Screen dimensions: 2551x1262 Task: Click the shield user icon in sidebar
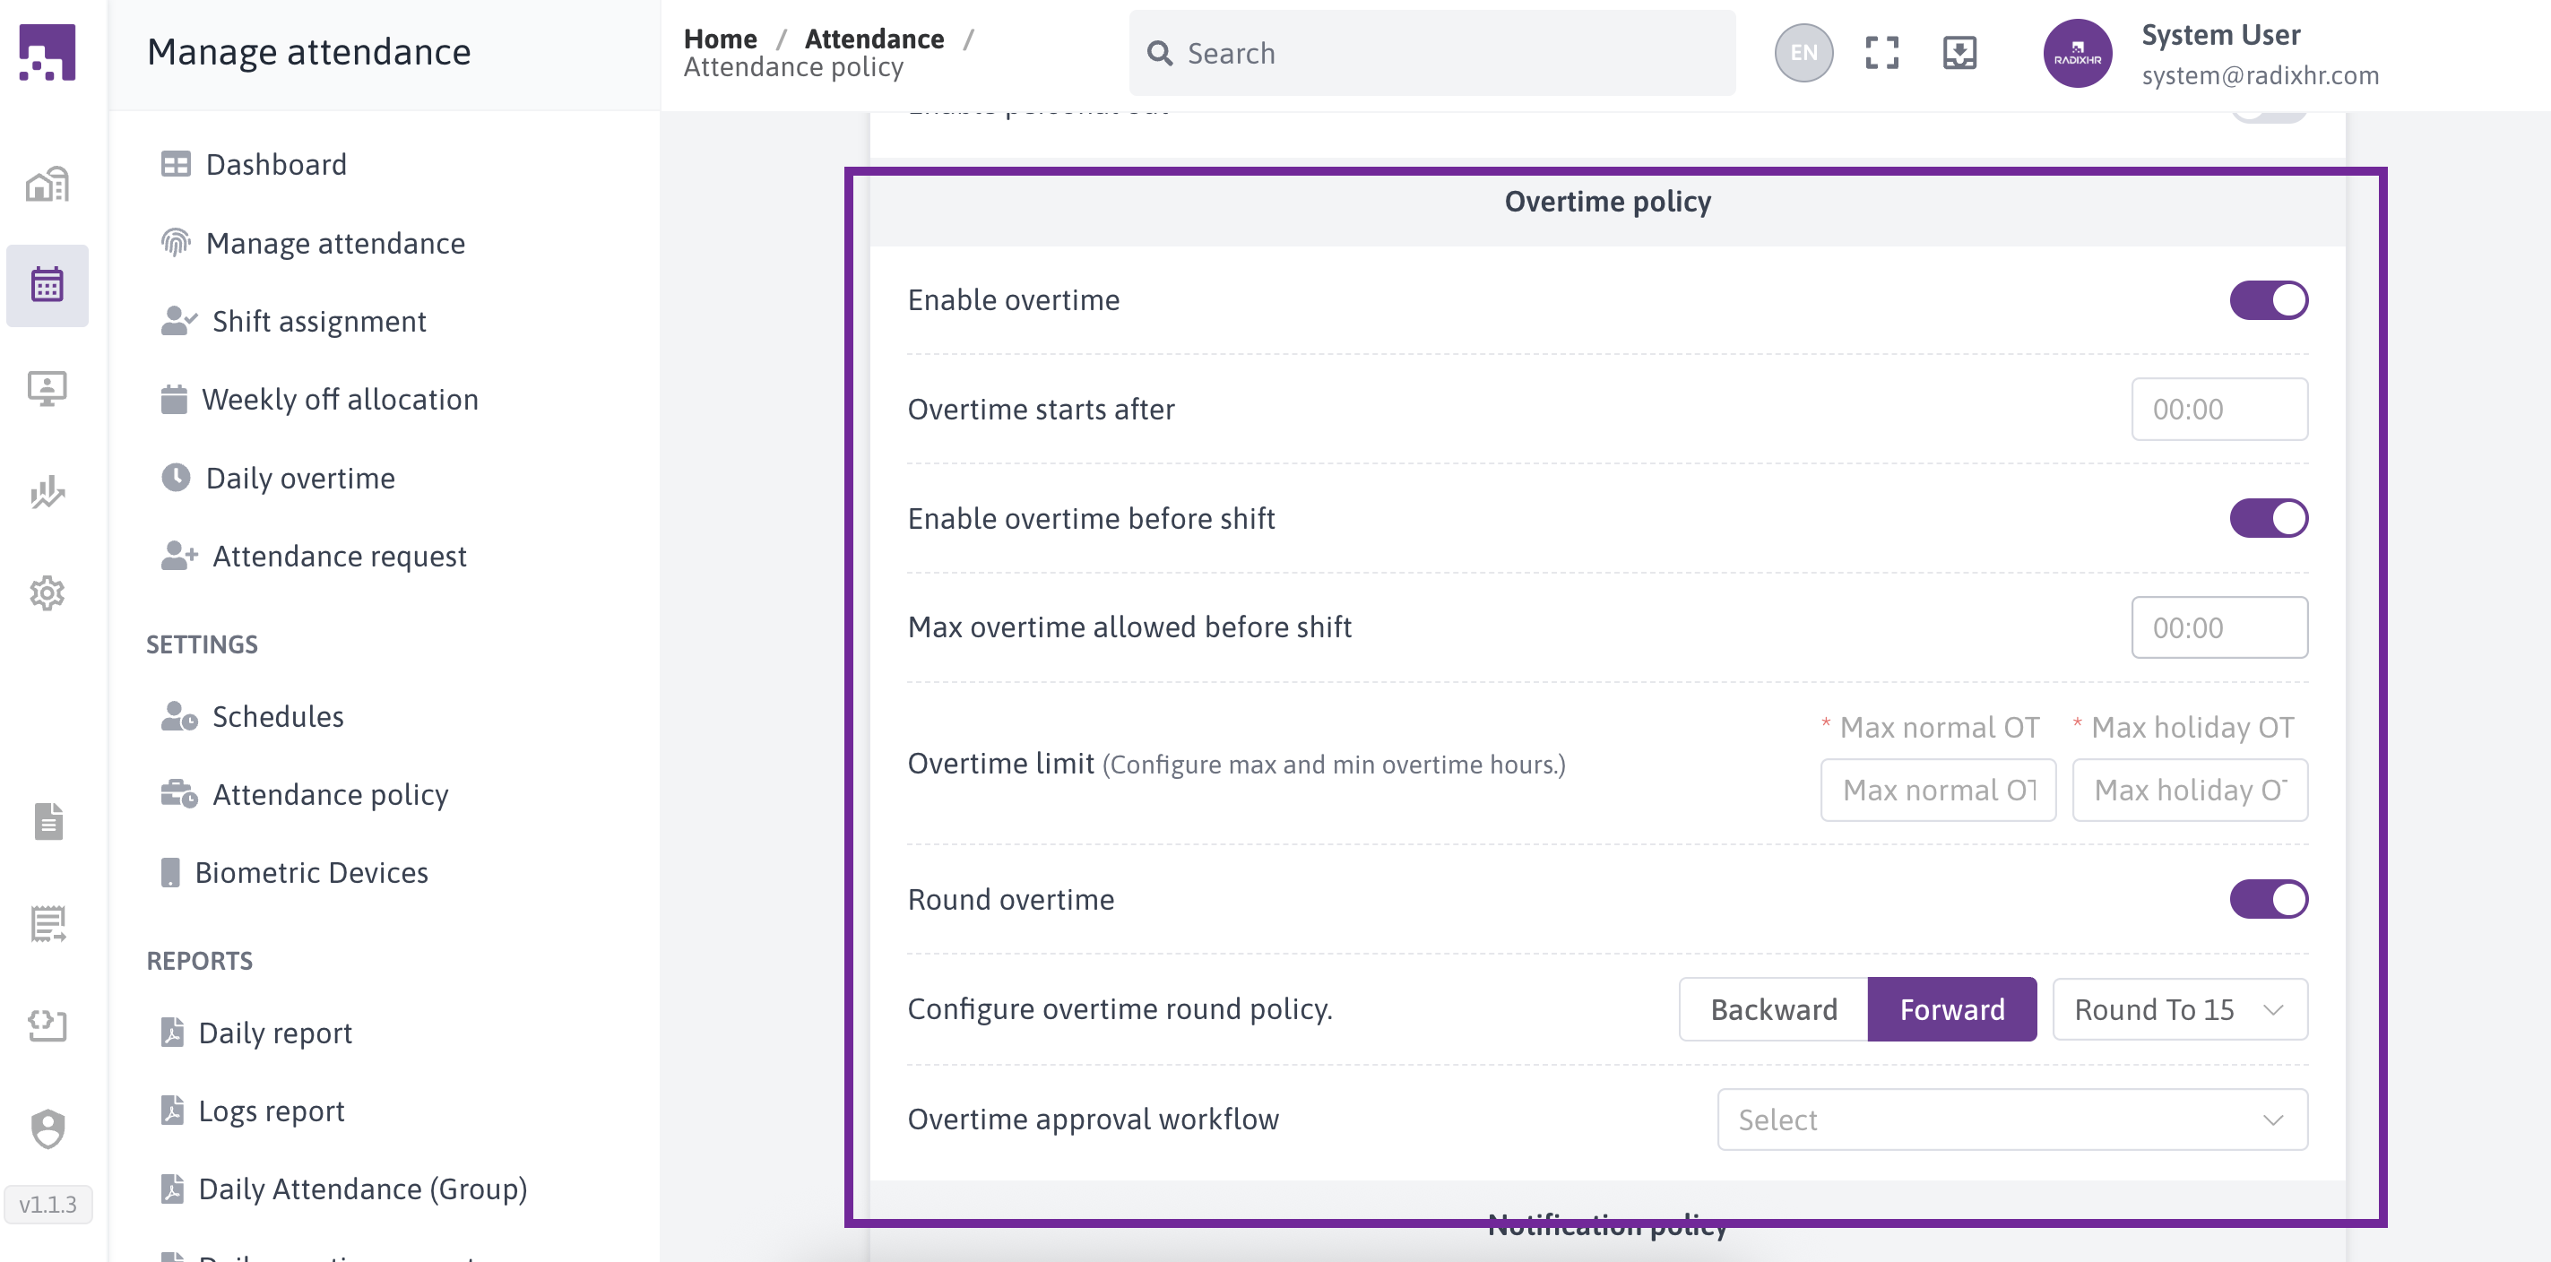(47, 1128)
